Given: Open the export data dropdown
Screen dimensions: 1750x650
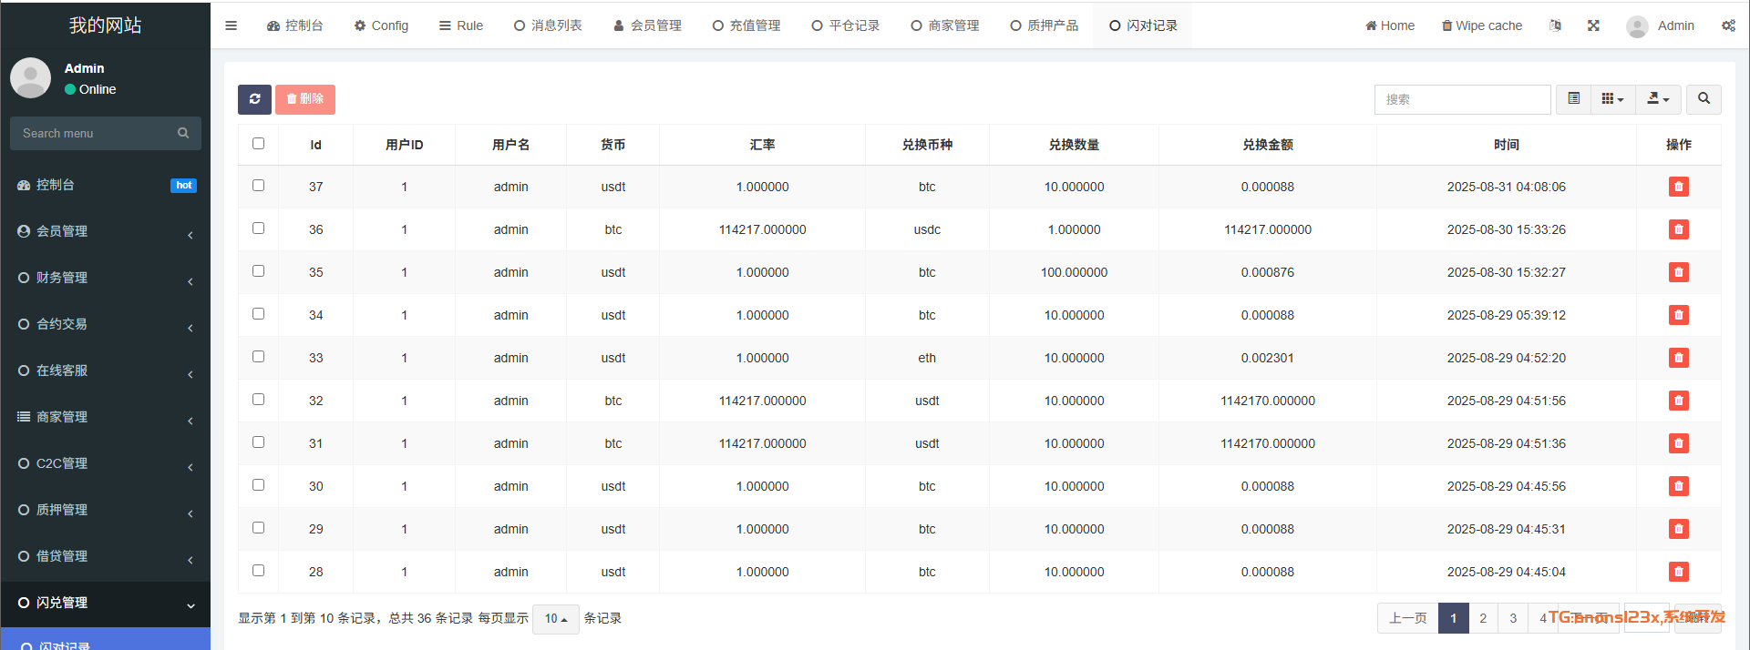Looking at the screenshot, I should (x=1658, y=99).
